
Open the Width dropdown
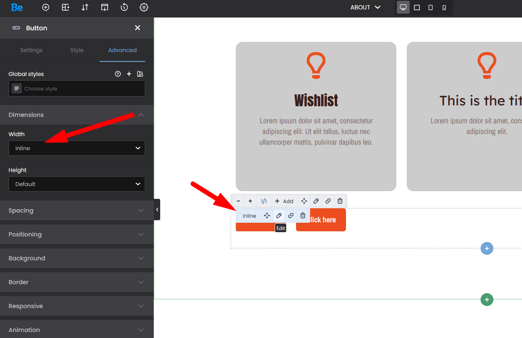(x=77, y=148)
